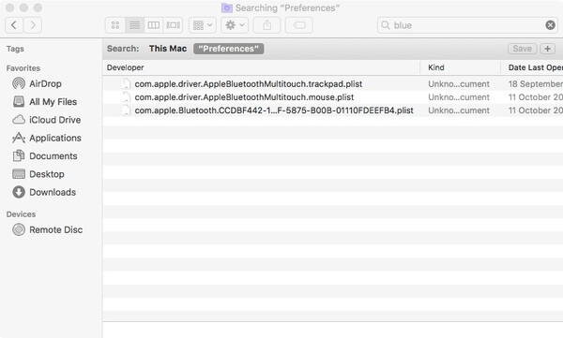Go forward with the forward arrow
The height and width of the screenshot is (338, 563).
[33, 25]
